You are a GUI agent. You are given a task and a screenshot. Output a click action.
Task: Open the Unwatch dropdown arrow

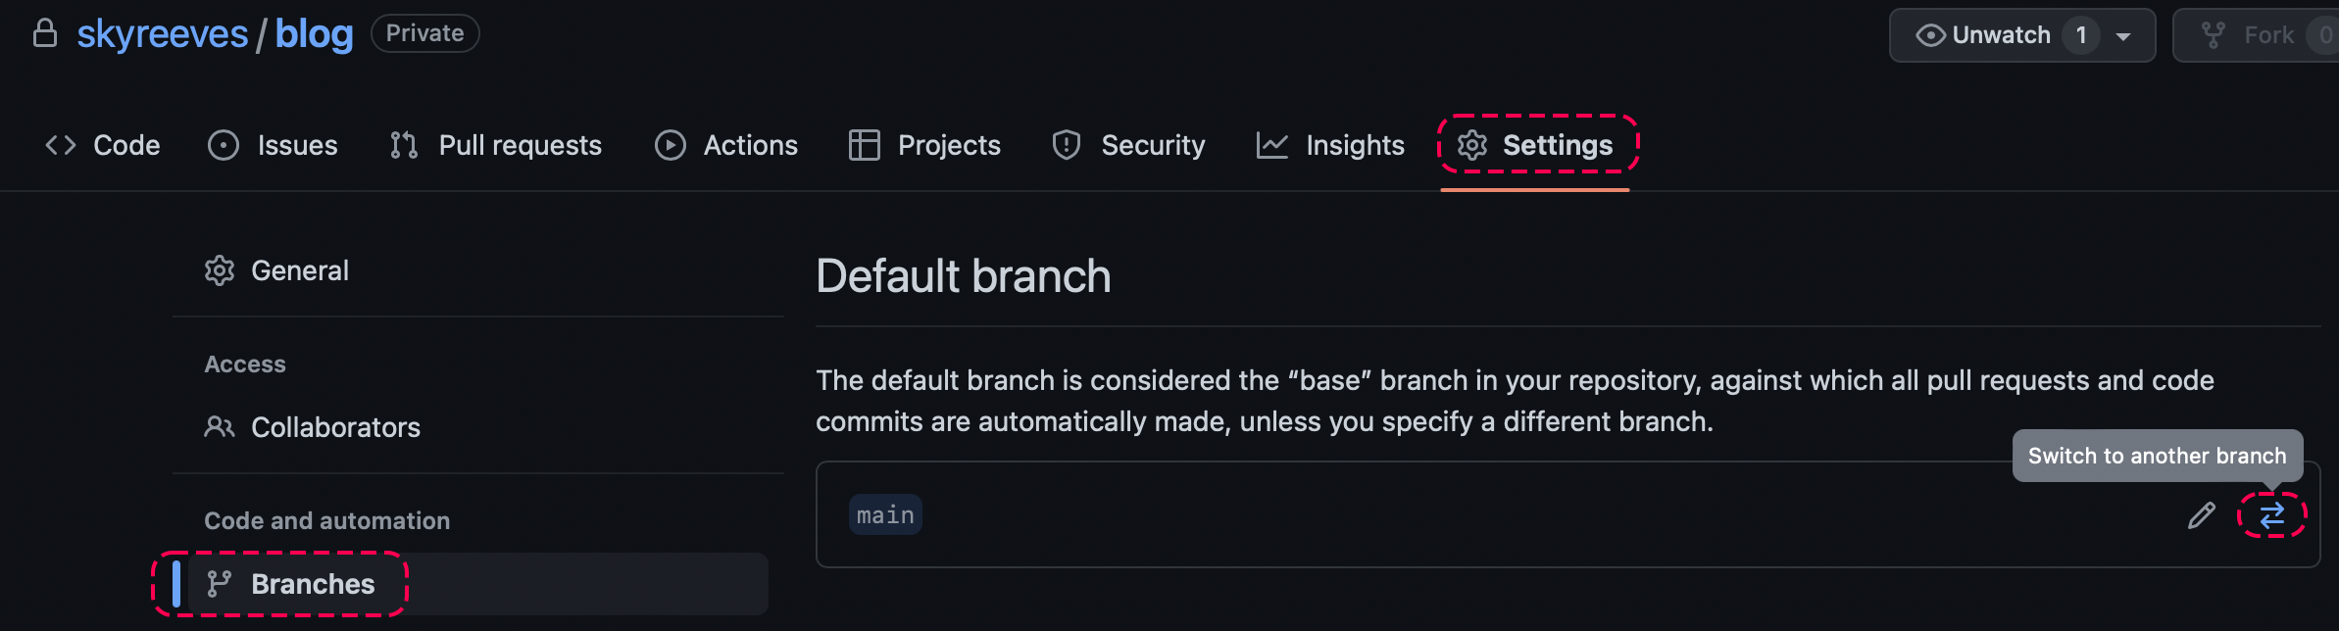[x=2123, y=36]
